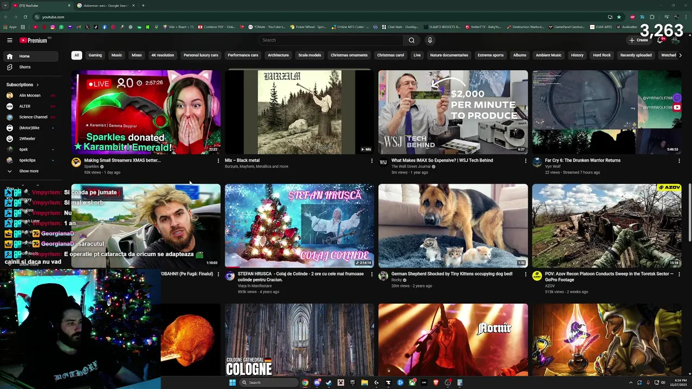
Task: Select the Mixes category chip
Action: 137,55
